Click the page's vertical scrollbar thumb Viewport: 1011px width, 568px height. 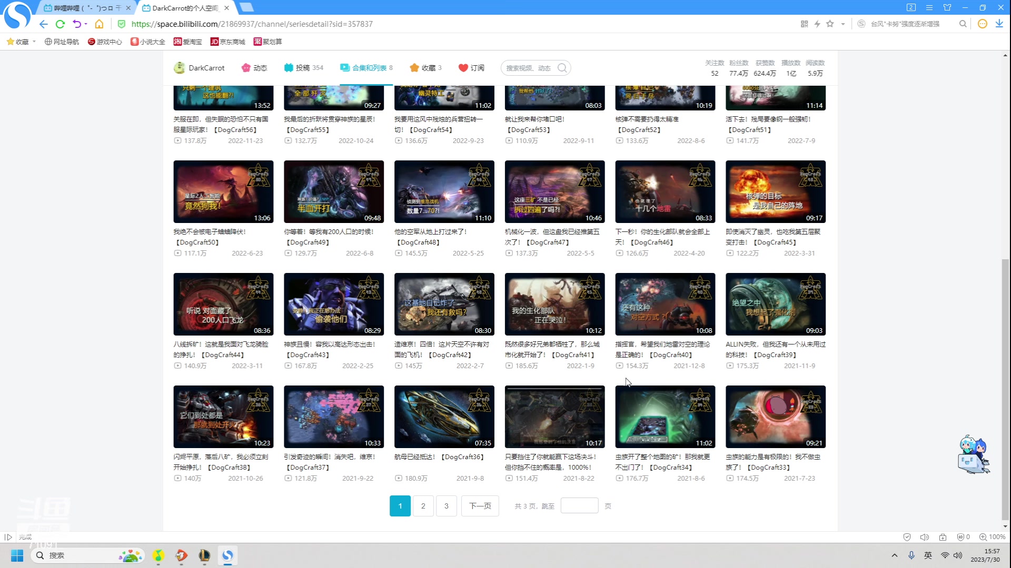tap(1005, 389)
